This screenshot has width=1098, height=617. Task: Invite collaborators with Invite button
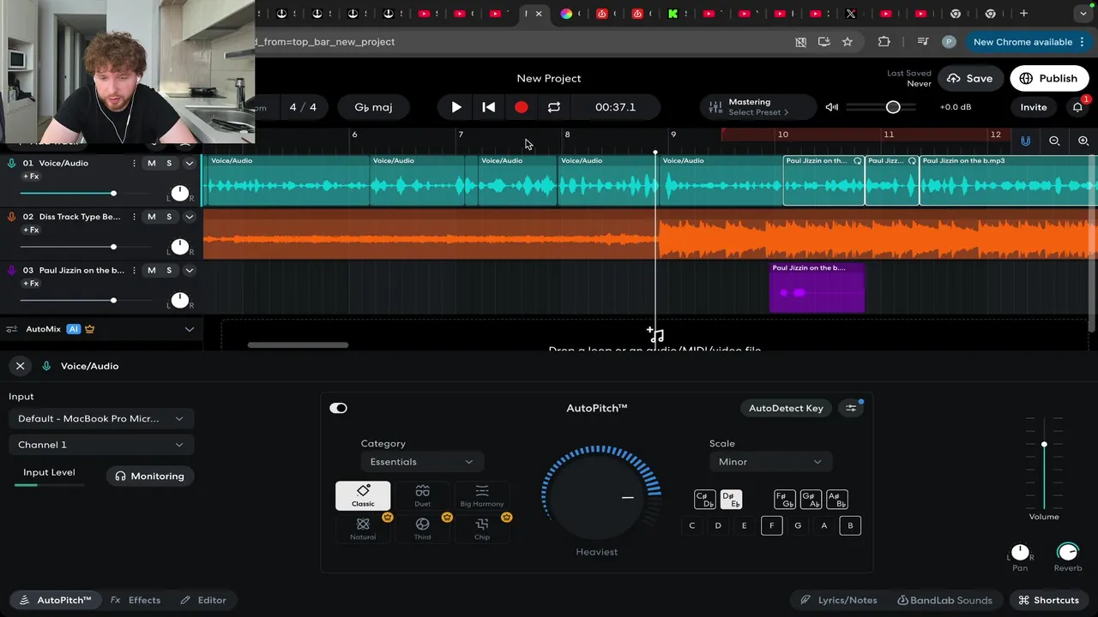coord(1033,107)
